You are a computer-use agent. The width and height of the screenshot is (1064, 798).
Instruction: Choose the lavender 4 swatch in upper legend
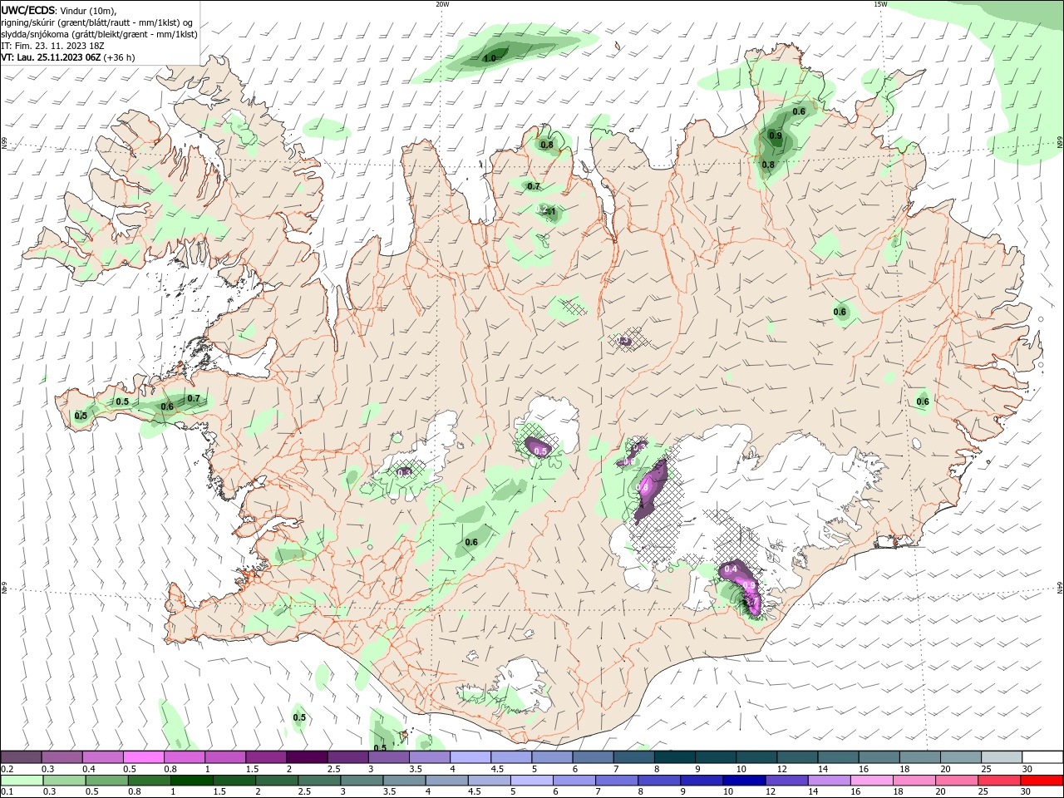(470, 757)
